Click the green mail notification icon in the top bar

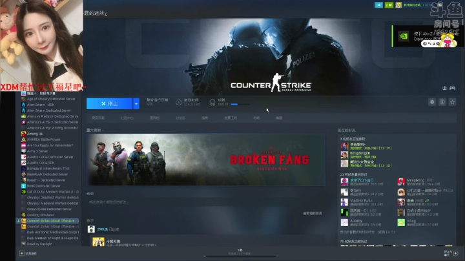tap(389, 5)
